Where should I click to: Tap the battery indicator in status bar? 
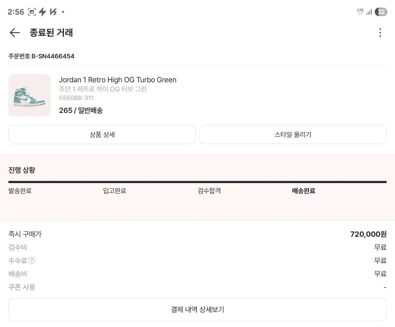click(x=381, y=12)
